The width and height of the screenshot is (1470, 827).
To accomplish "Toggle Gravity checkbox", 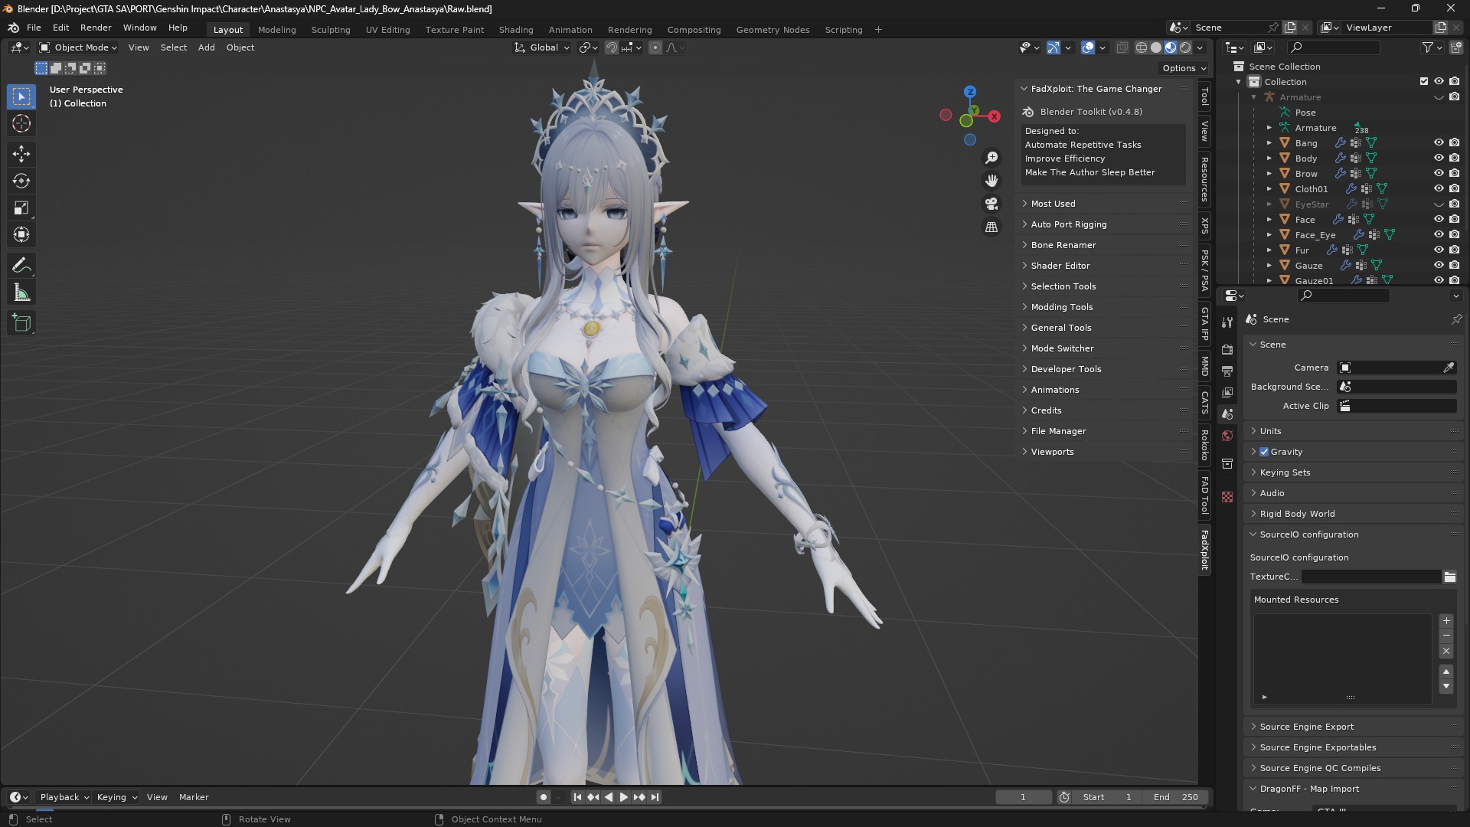I will pos(1264,452).
